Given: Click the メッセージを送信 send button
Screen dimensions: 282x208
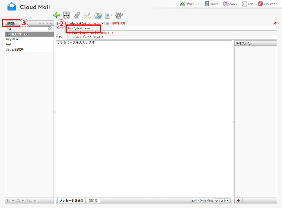Looking at the screenshot, I should point(71,200).
